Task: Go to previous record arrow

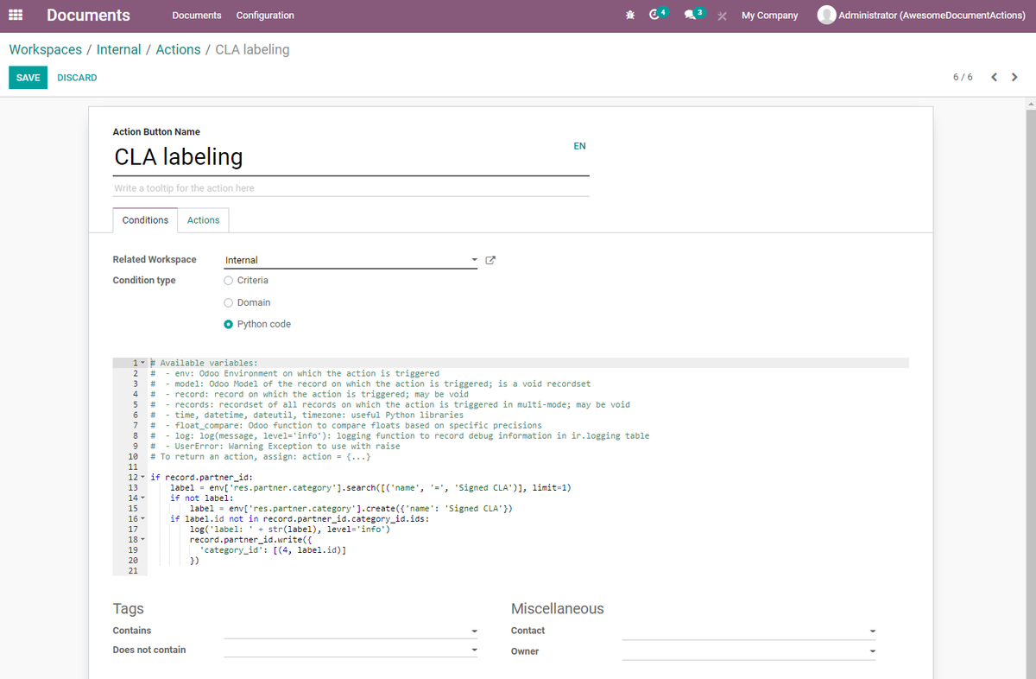Action: 994,77
